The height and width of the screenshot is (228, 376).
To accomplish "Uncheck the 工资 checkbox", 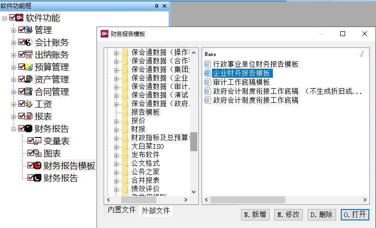I will tap(21, 104).
